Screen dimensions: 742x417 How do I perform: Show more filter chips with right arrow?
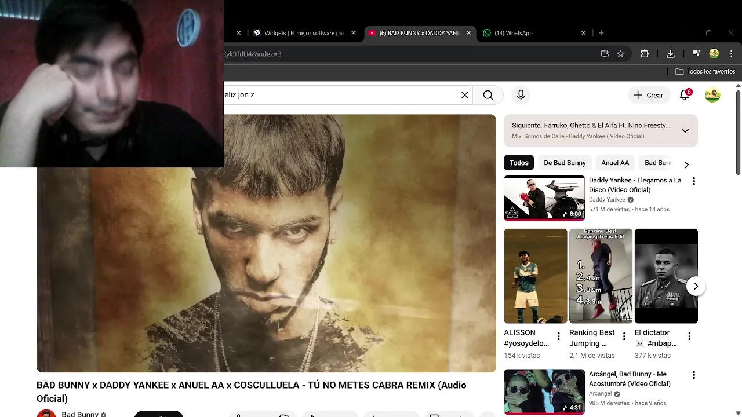click(x=686, y=164)
